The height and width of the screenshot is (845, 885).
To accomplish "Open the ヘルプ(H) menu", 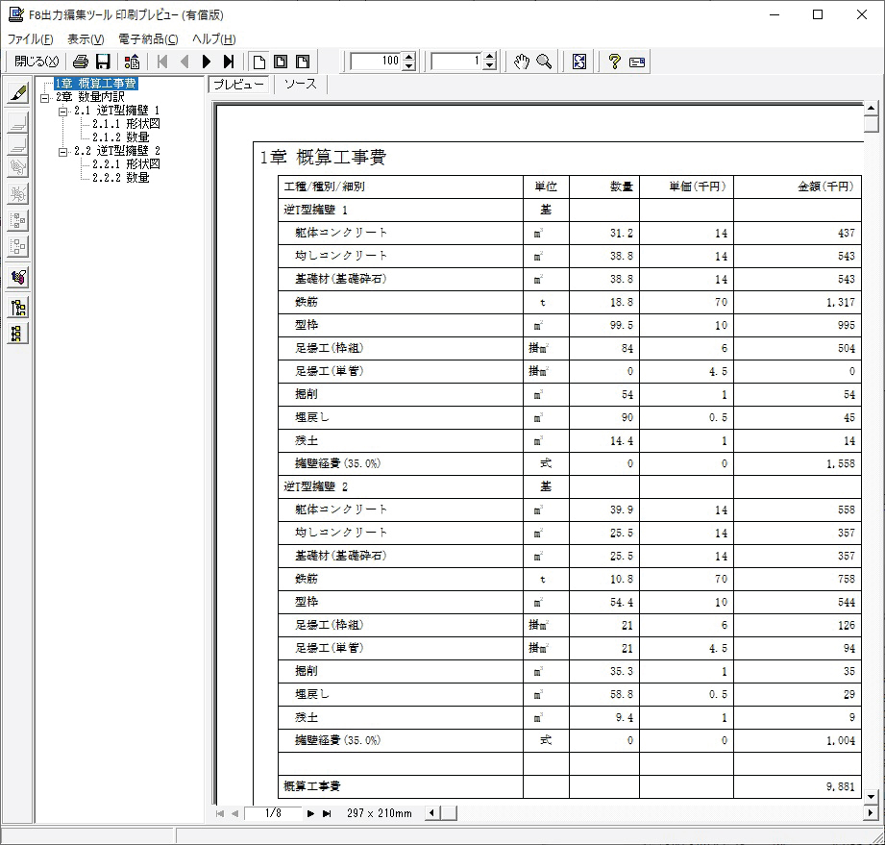I will point(214,39).
